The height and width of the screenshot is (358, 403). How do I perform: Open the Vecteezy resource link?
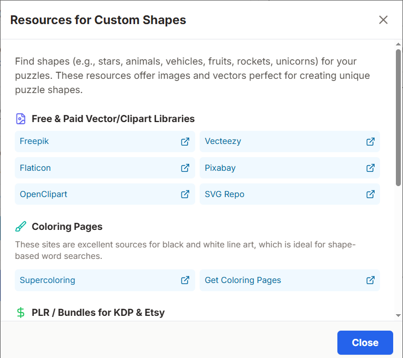(223, 141)
